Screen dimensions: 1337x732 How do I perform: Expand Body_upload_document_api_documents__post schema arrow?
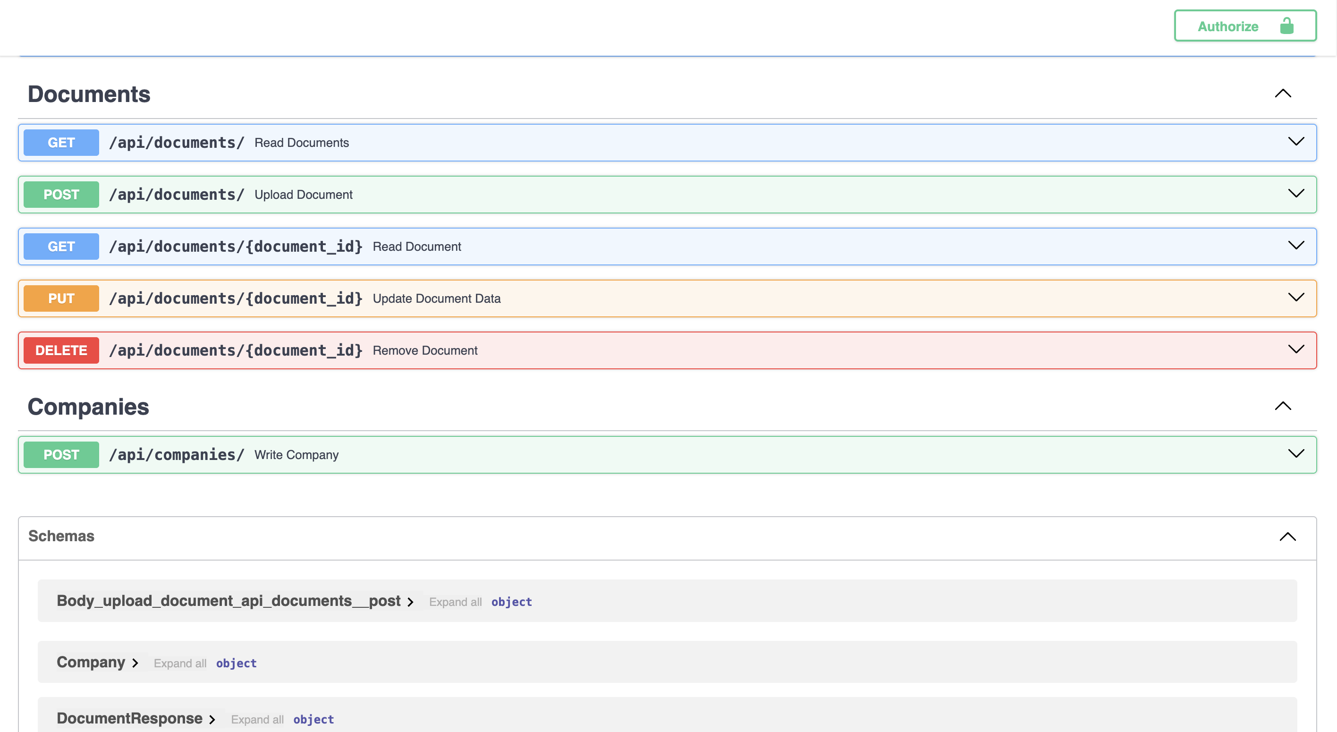(x=411, y=602)
